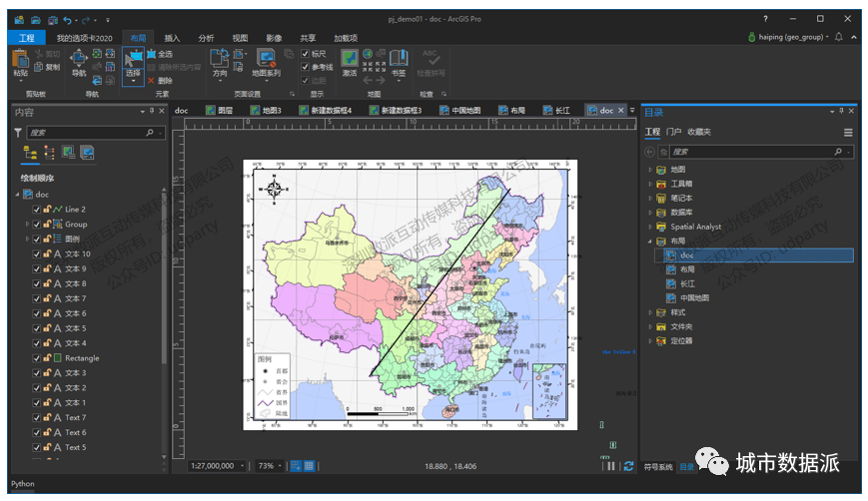Click Delete (删除) in the Elements group
This screenshot has width=868, height=501.
tap(160, 81)
